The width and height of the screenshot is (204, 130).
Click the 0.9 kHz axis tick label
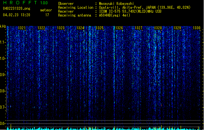coord(3,75)
